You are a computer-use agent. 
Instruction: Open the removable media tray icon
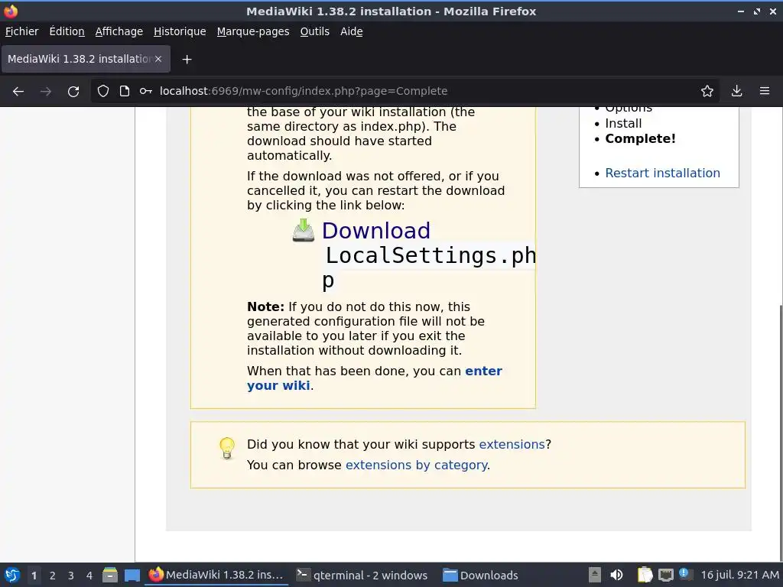tap(594, 575)
